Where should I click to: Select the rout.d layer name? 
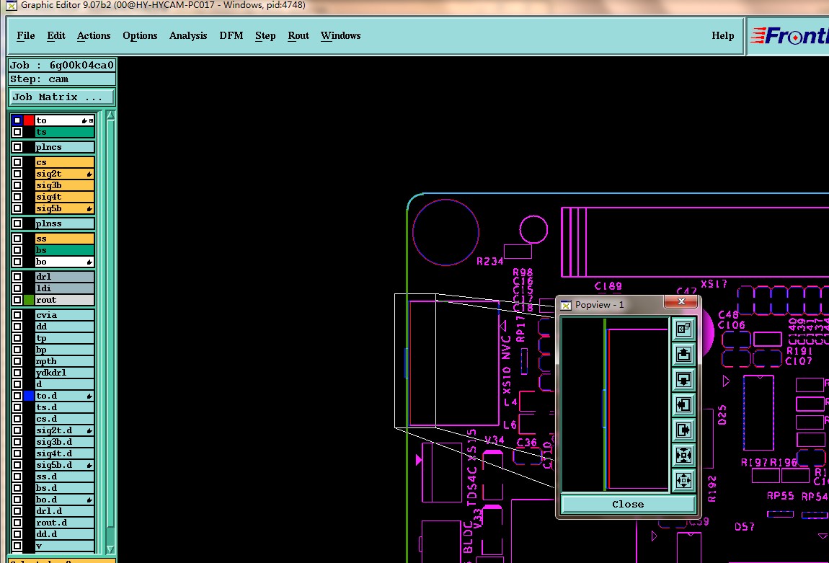click(64, 523)
